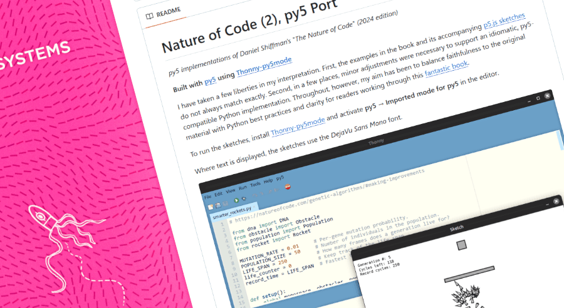Close the Thonny window
The height and width of the screenshot is (308, 564).
pos(547,96)
